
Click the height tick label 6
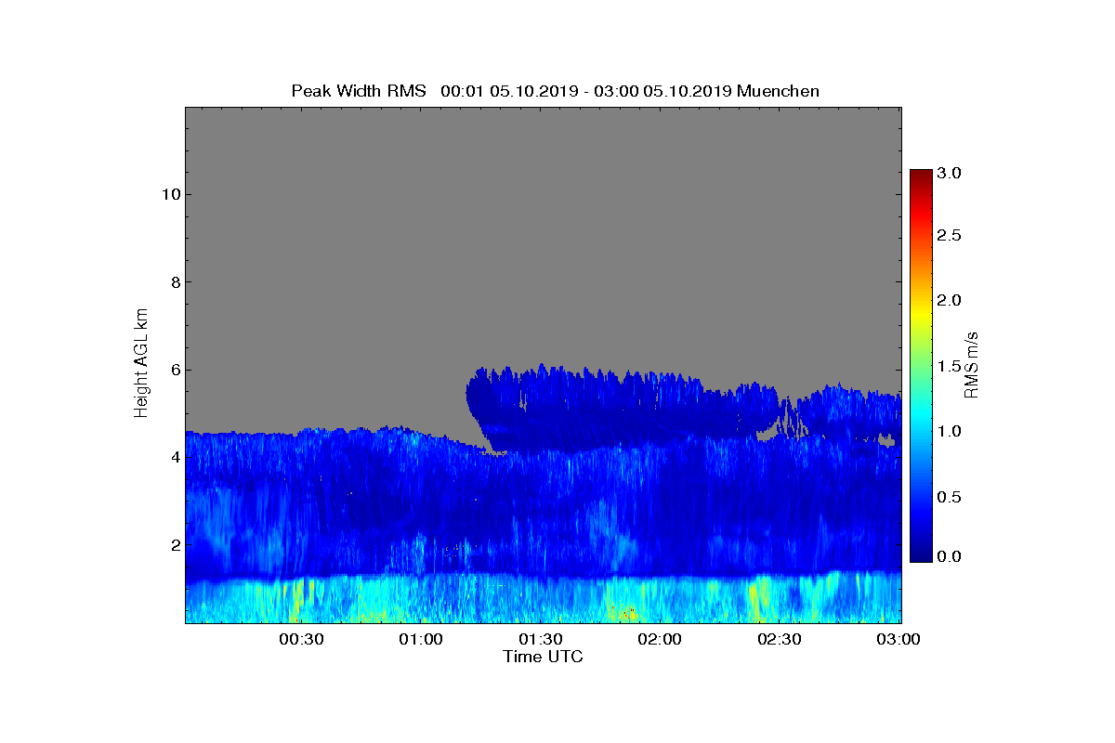pos(174,370)
